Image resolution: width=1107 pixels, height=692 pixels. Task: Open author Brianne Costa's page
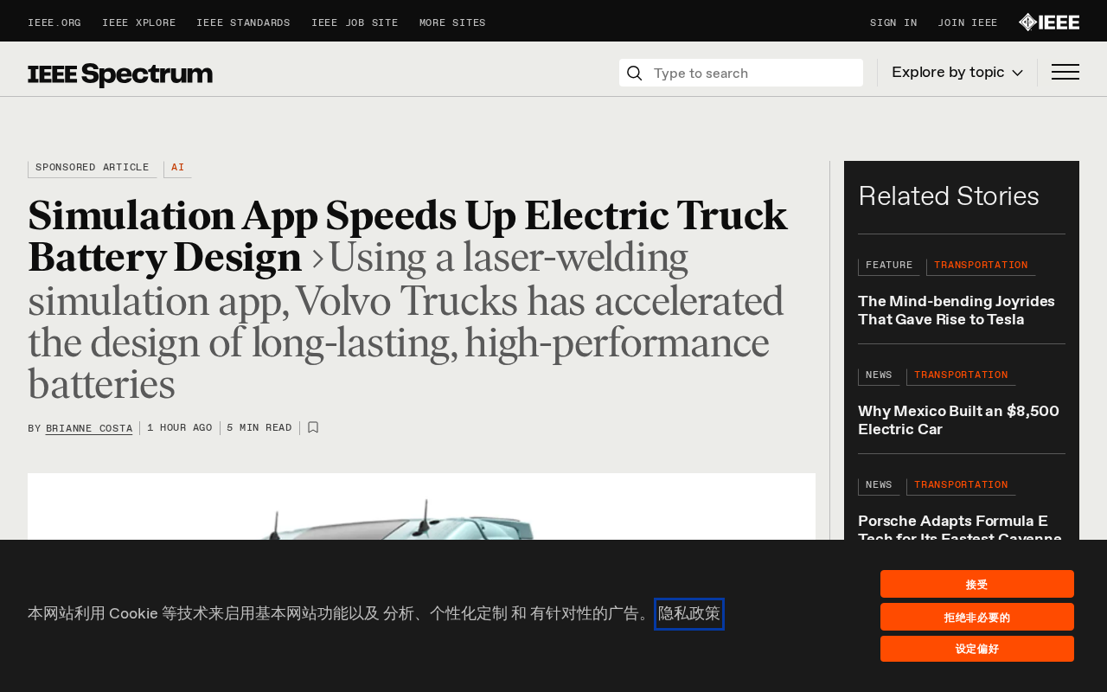89,428
